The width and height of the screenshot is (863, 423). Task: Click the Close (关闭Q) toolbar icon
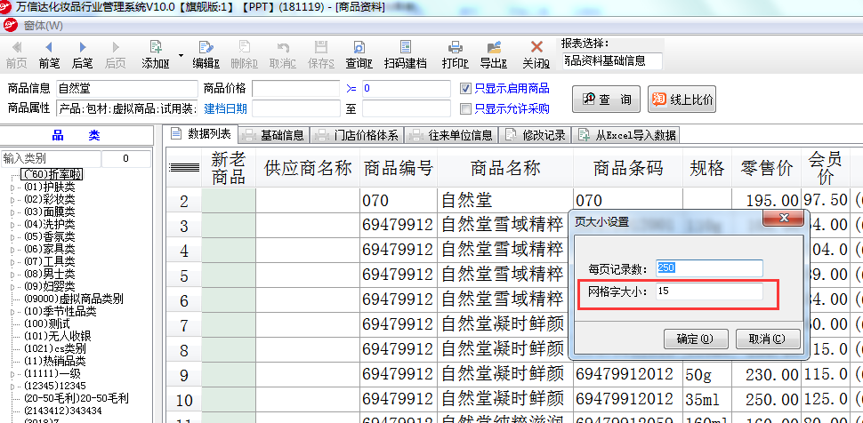point(536,55)
